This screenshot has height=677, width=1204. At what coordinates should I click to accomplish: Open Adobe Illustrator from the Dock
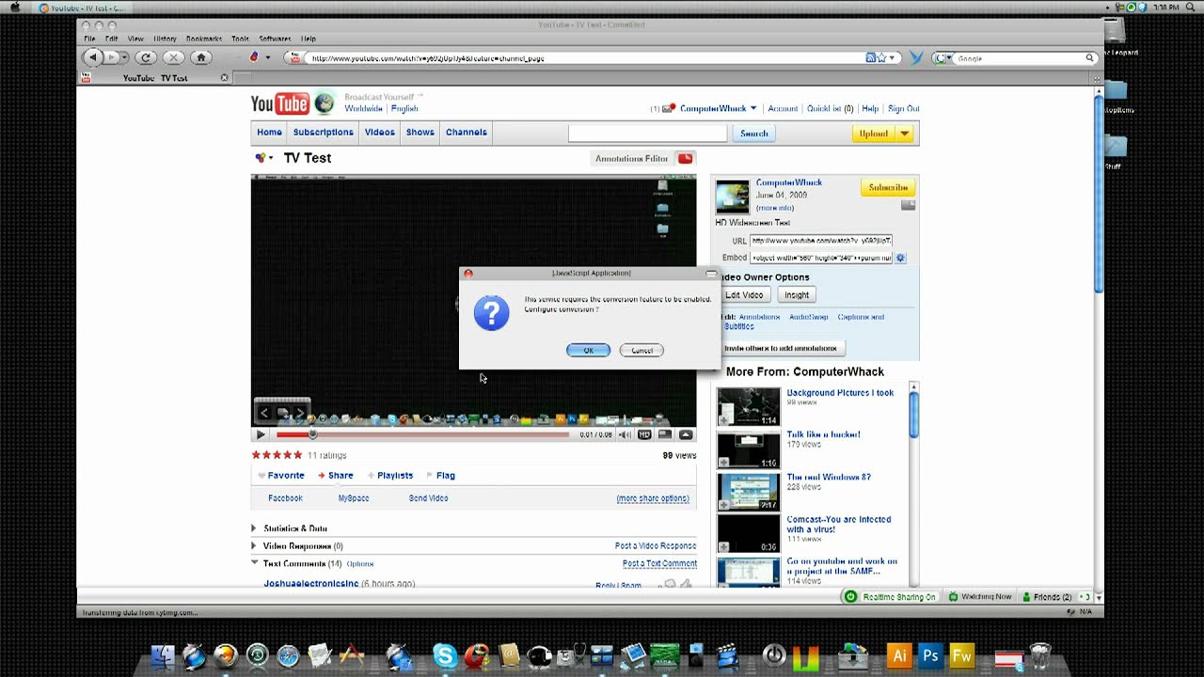[899, 655]
